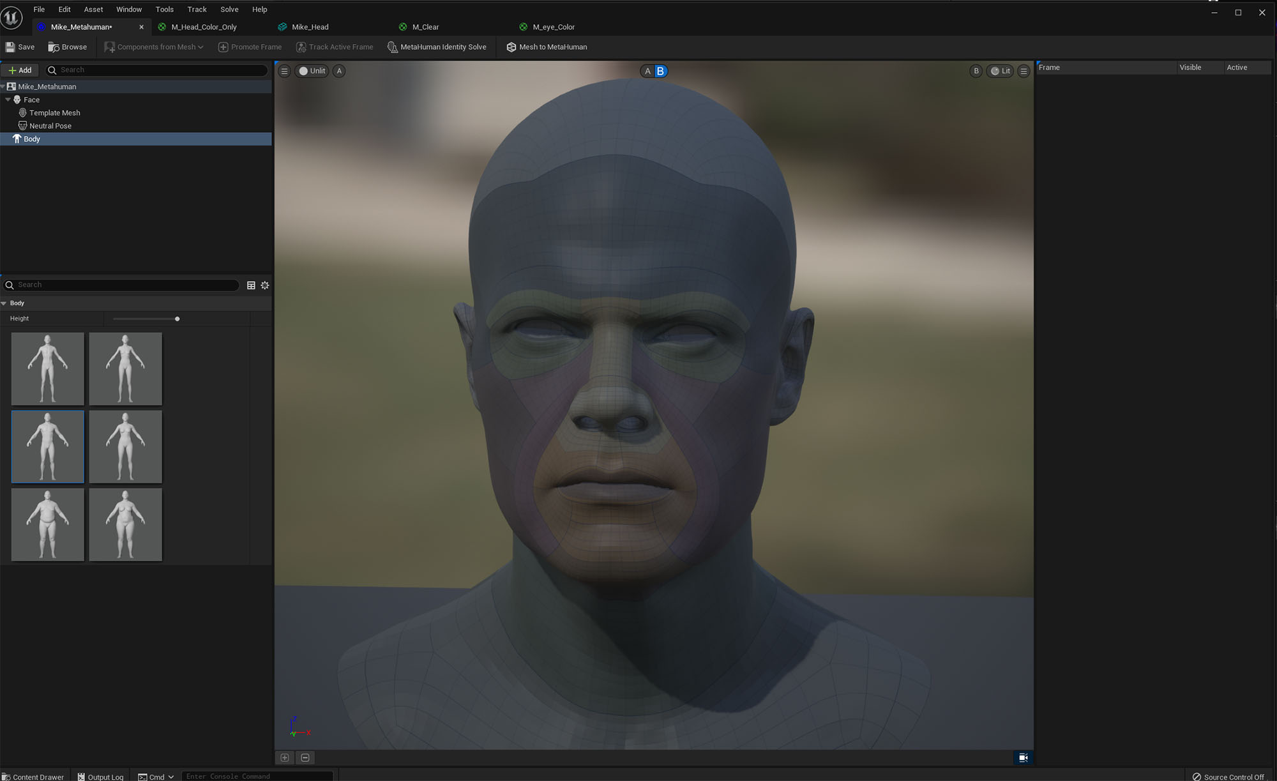Open viewport B hamburger menu at right

tap(1024, 71)
